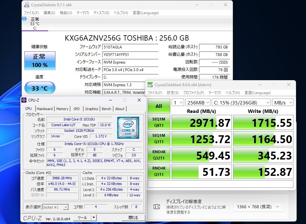Open the 1366 × 768 resolution dropdown

(258, 207)
